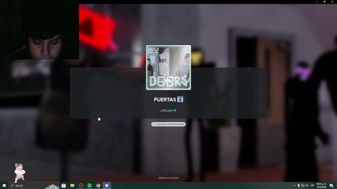Click the microphone tray icon
337x189 pixels.
(299, 186)
